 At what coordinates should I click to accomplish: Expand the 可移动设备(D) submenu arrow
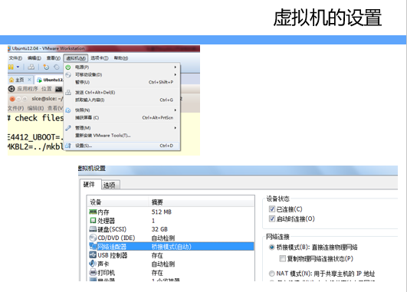(176, 75)
